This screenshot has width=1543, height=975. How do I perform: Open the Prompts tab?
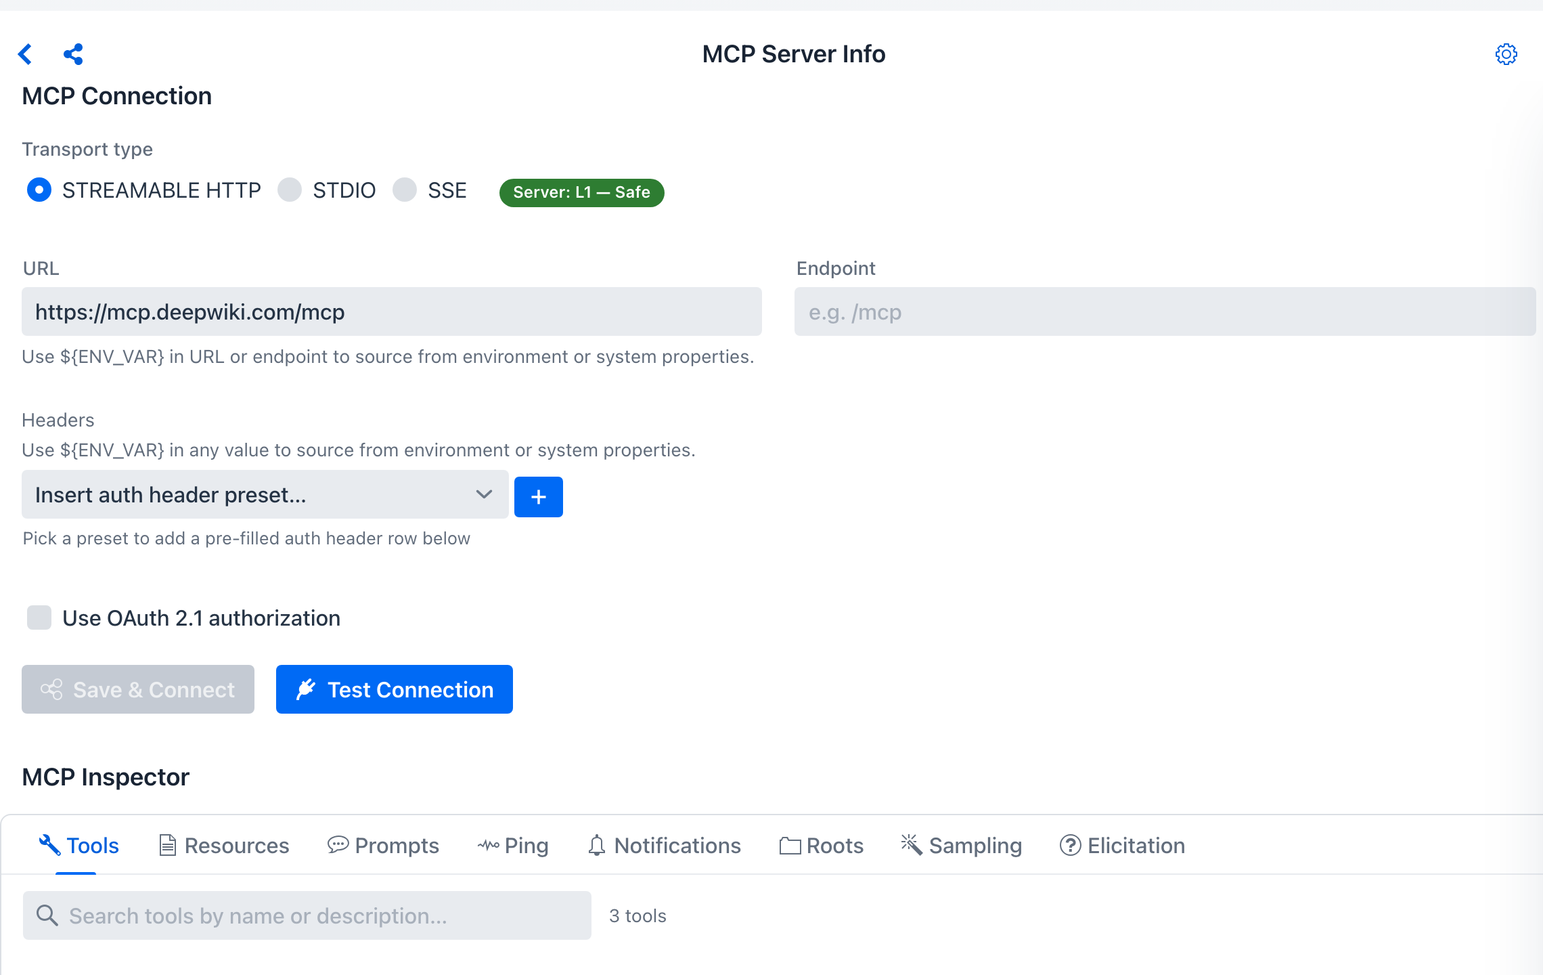point(383,845)
